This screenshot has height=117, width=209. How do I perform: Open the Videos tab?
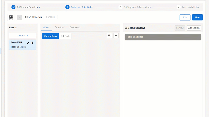[46, 27]
